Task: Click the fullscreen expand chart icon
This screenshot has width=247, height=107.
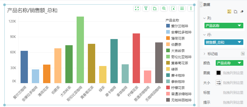Action: coord(137,8)
